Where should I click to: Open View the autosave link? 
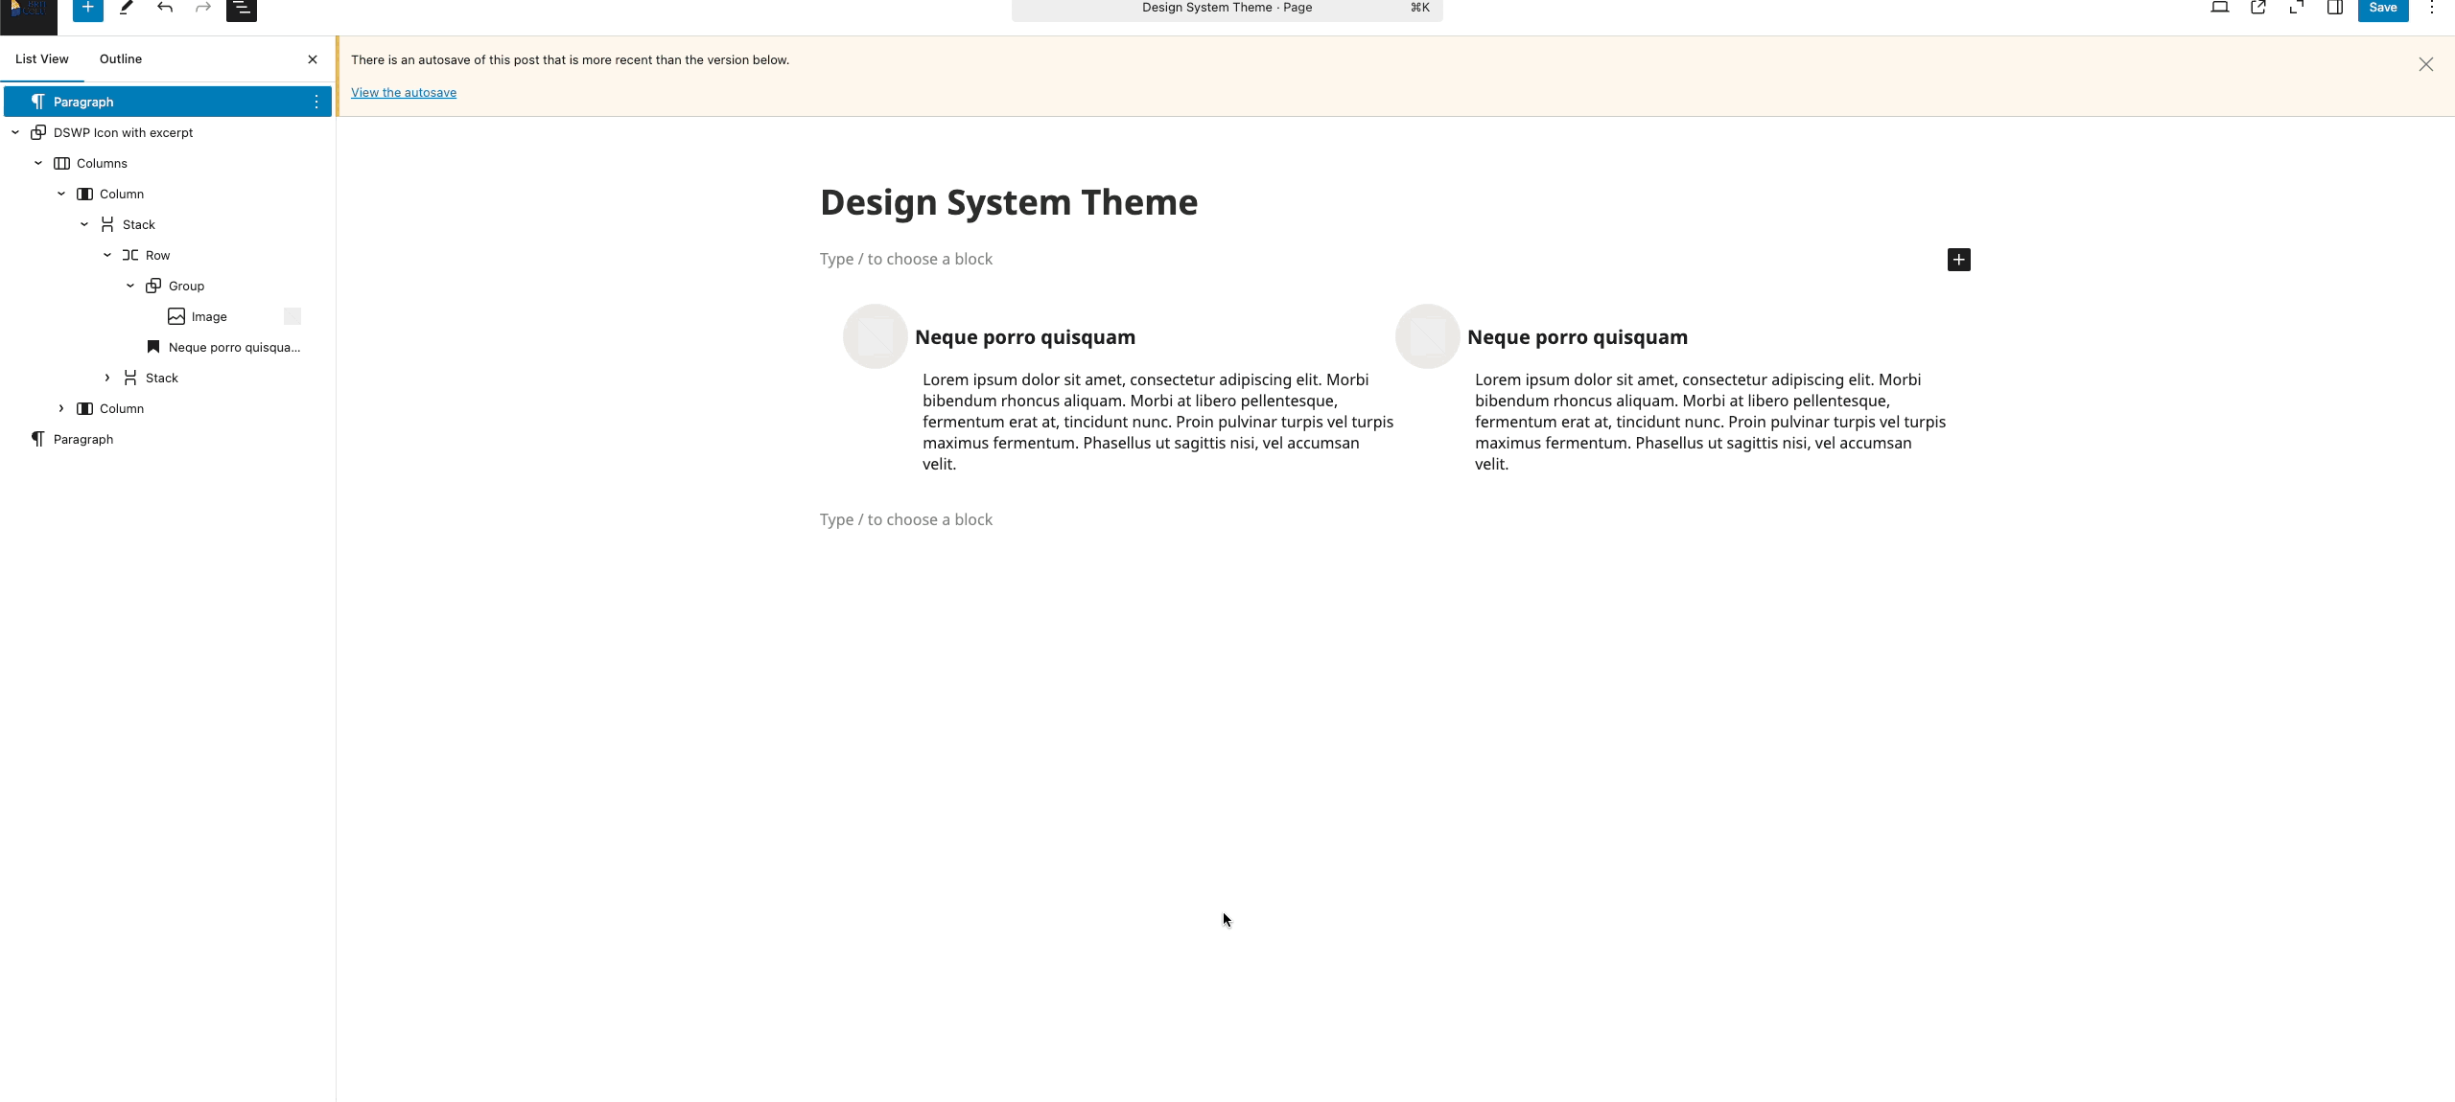[404, 93]
